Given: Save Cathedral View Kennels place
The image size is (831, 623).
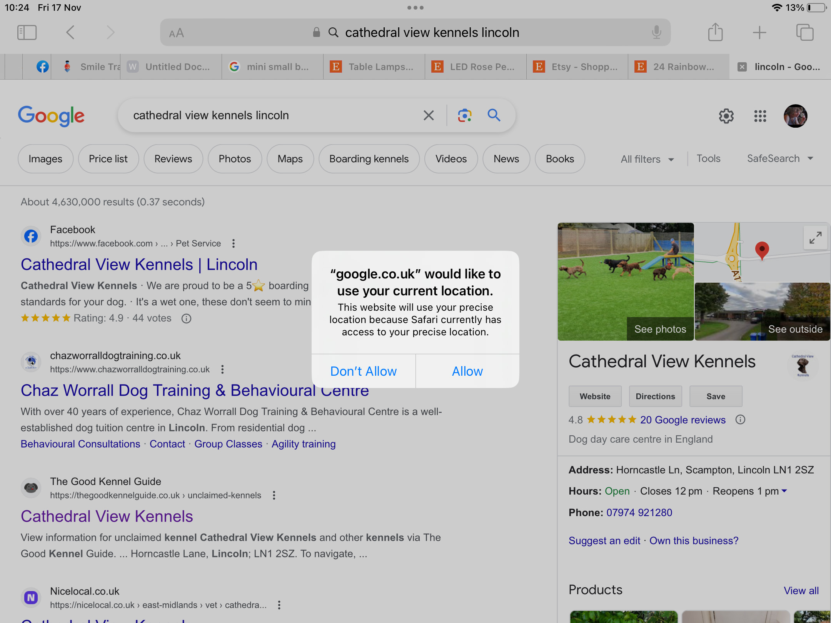Looking at the screenshot, I should pyautogui.click(x=716, y=396).
